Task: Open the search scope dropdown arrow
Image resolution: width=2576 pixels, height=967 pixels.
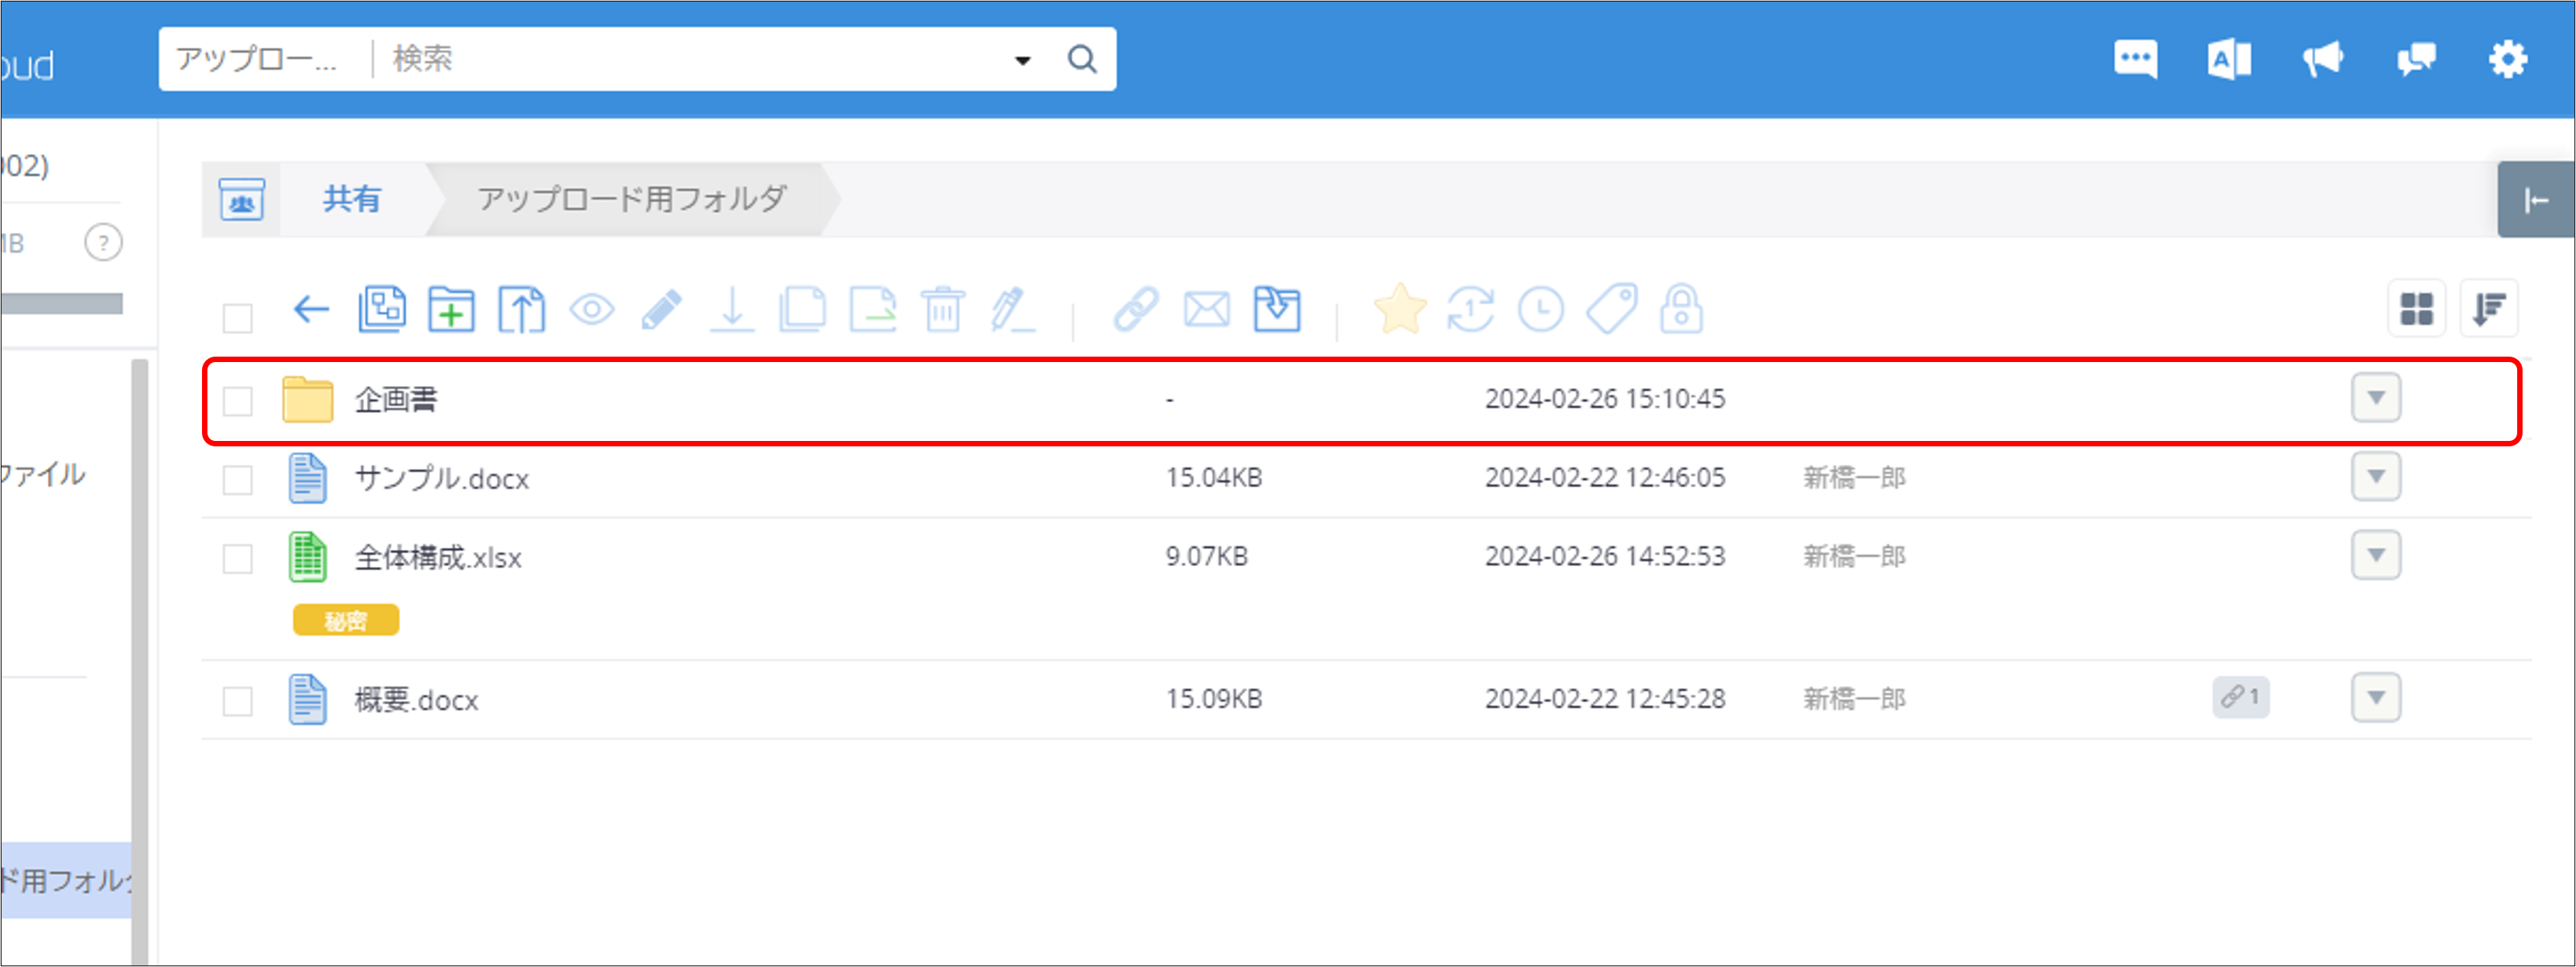Action: coord(1022,60)
